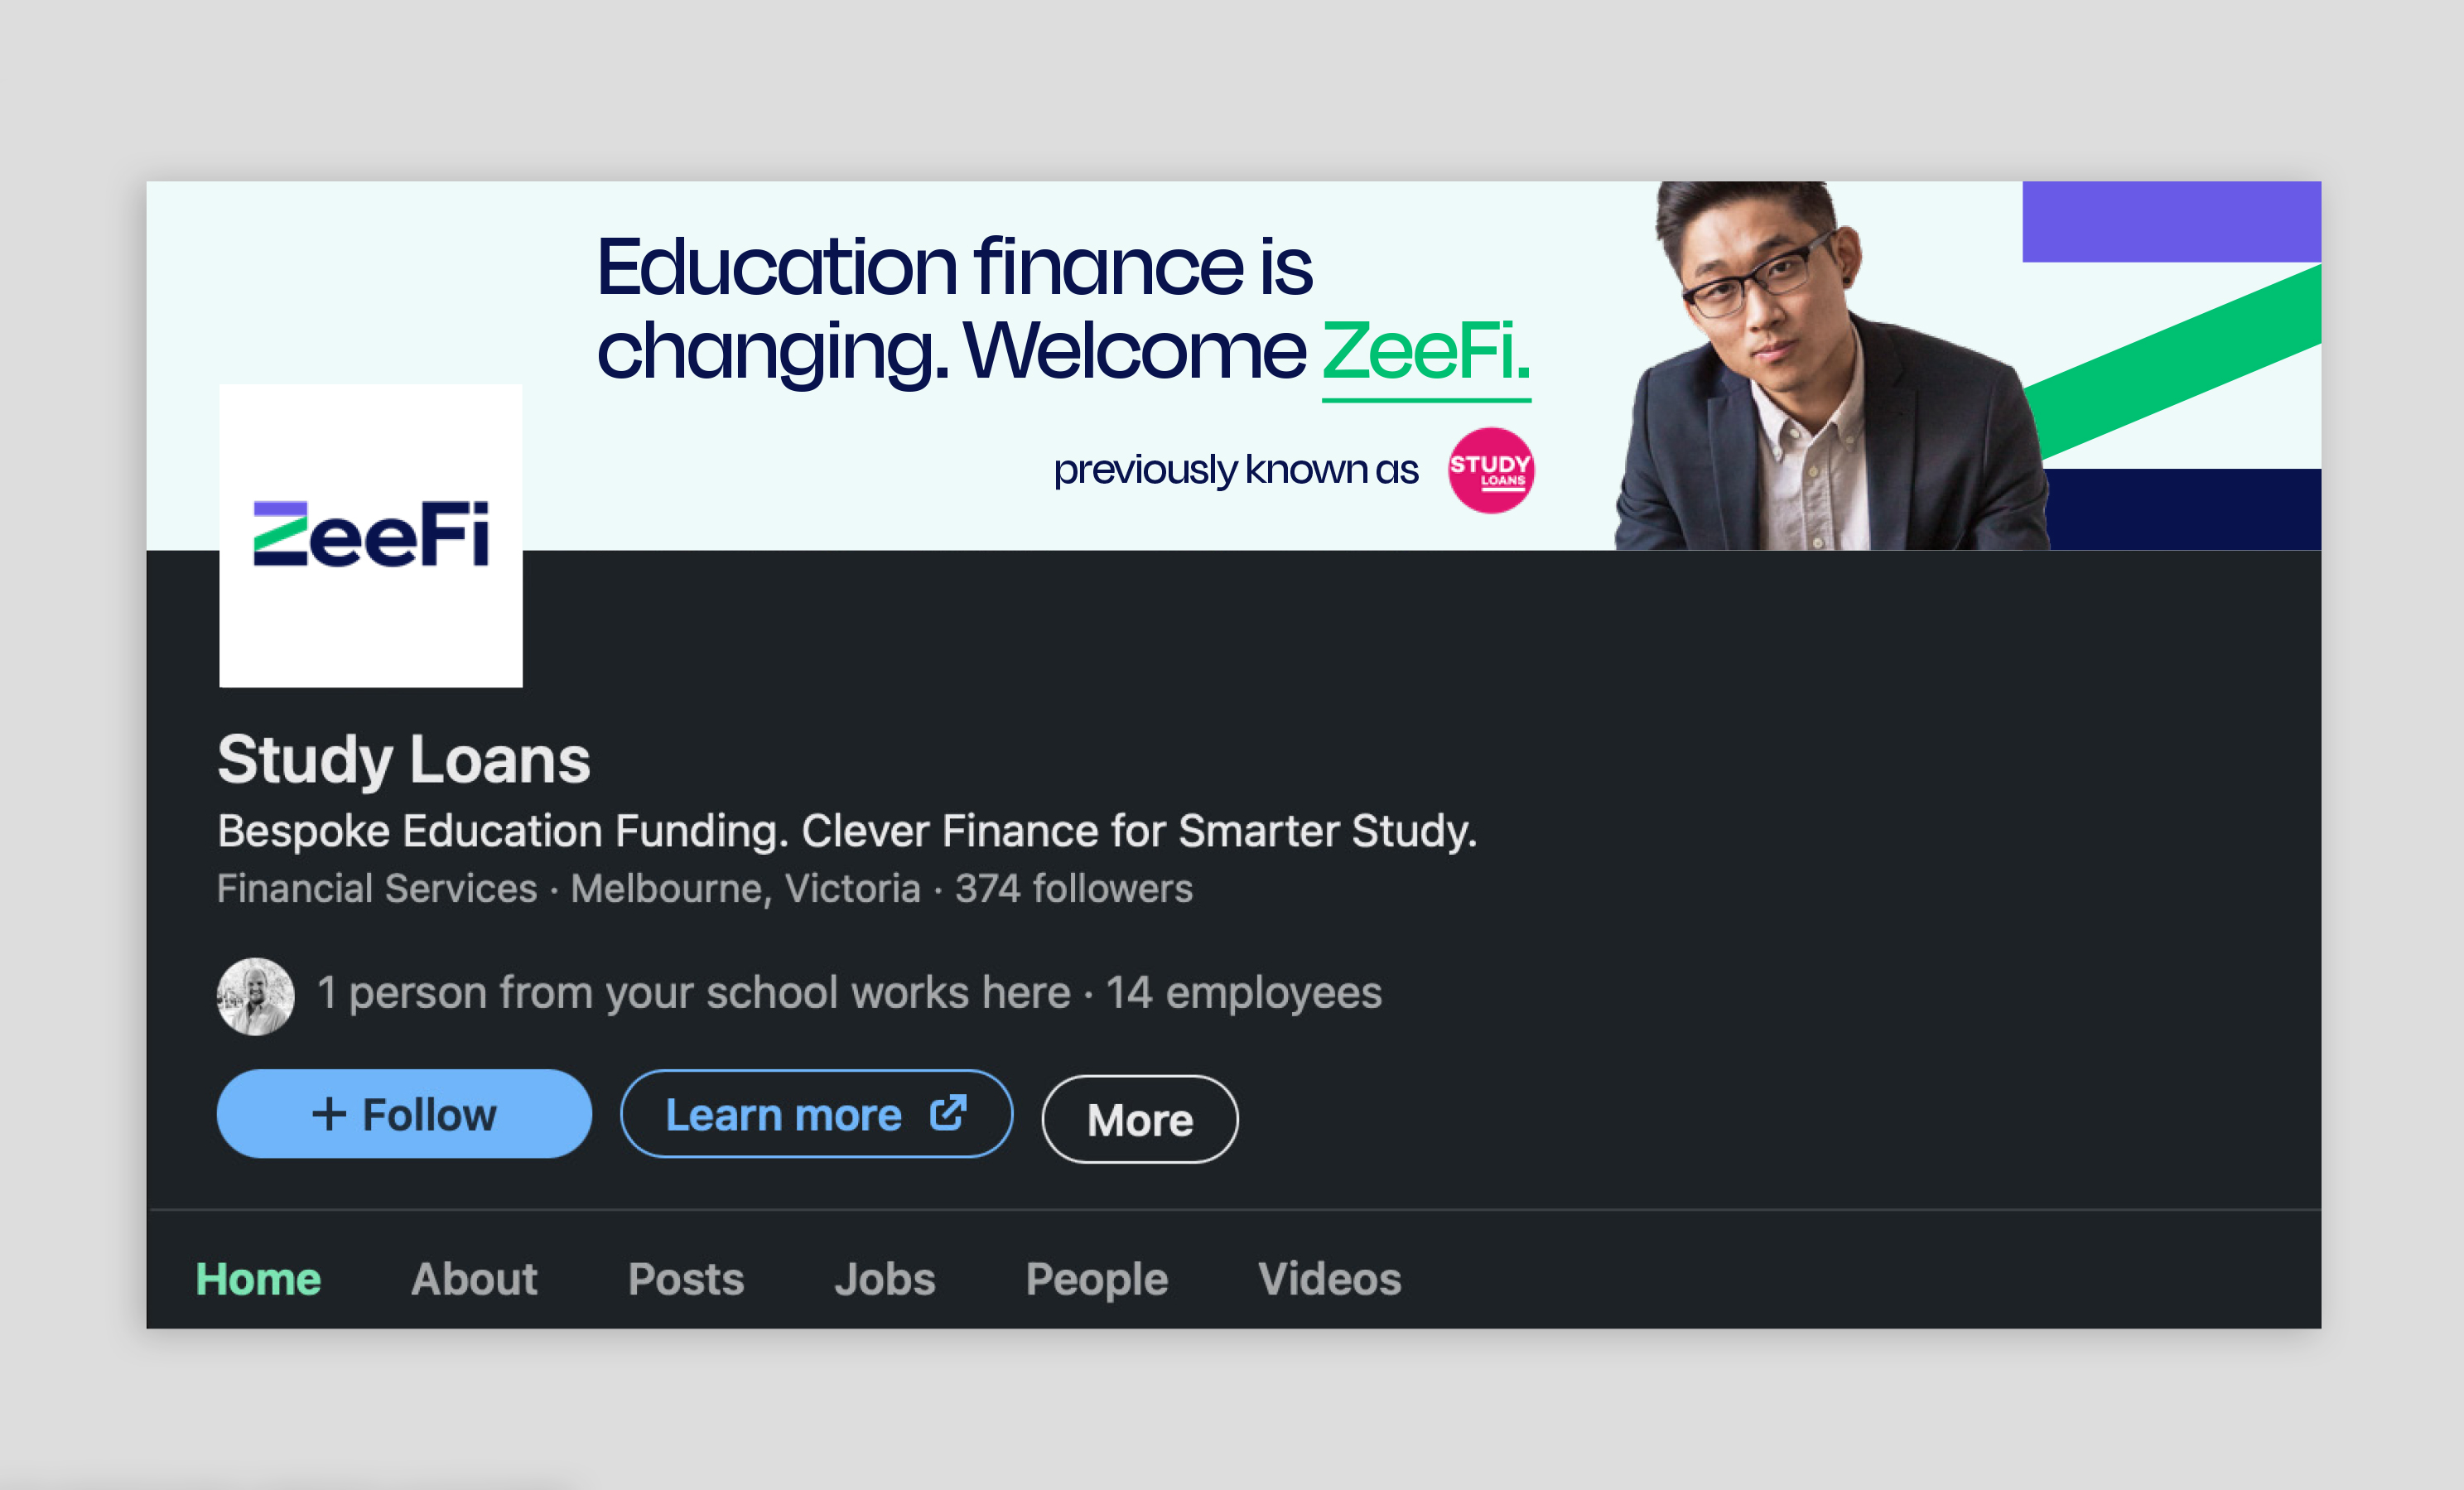The image size is (2464, 1490).
Task: Click the green underlined ZeeFi banner text
Action: point(1426,352)
